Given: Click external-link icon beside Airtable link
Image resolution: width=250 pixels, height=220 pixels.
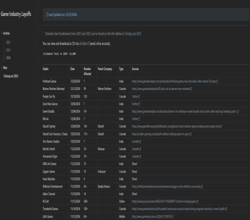Looking at the screenshot, I should pyautogui.click(x=88, y=43).
